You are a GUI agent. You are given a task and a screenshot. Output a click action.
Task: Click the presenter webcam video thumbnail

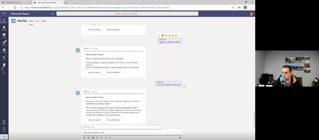point(287,69)
